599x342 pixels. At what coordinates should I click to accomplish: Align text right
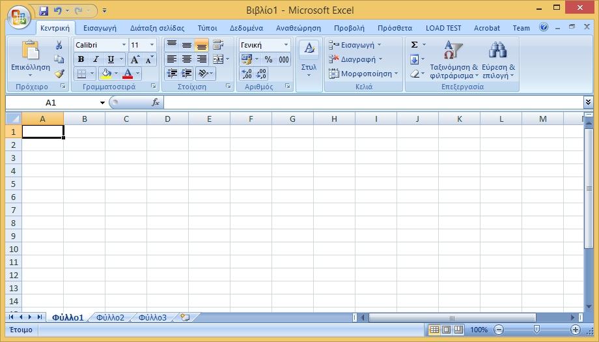[x=201, y=59]
